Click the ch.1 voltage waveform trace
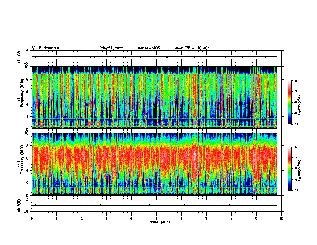Viewport: 317px width, 245px height. [154, 57]
